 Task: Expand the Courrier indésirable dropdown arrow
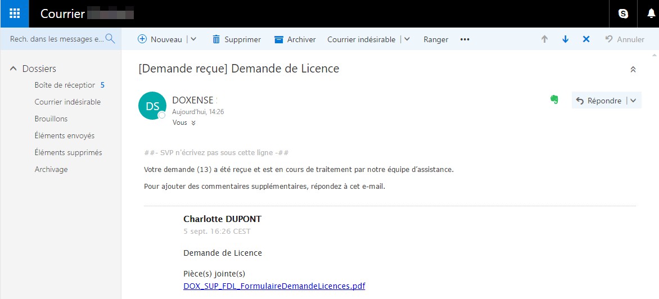[407, 39]
